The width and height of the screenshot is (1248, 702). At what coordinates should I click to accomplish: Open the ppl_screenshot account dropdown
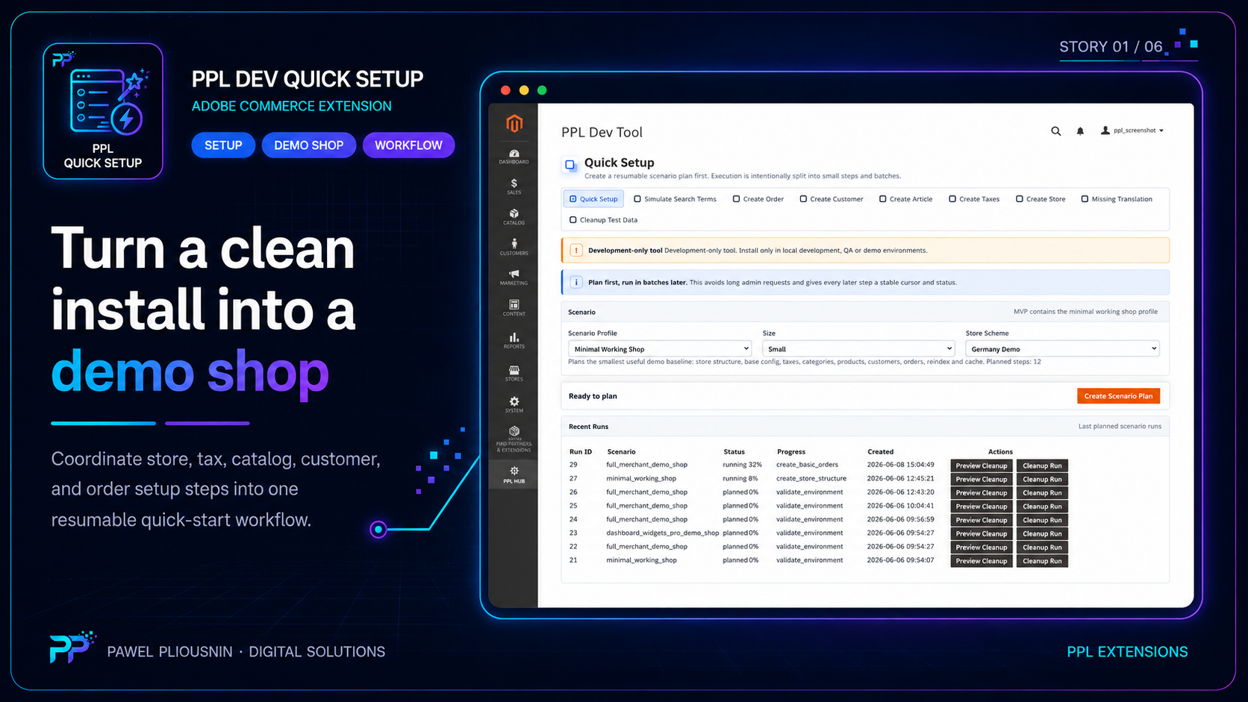[x=1133, y=131]
